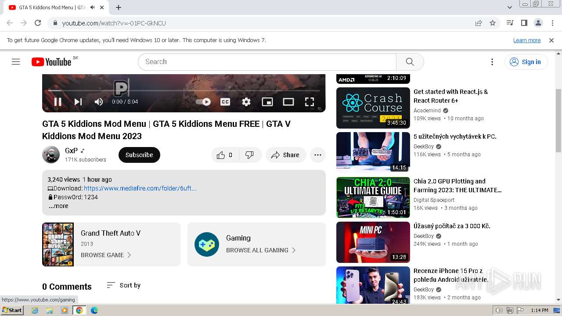Dismiss the Chrome update notification
Viewport: 562px width, 316px height.
[x=551, y=40]
